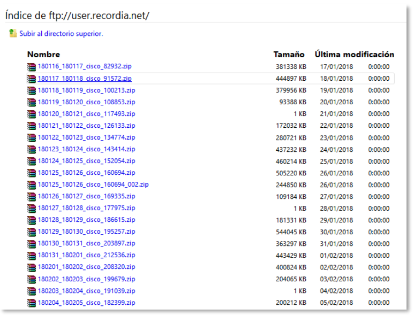Click zip icon for 180118_180119_cisco_100213.zip
414x316 pixels.
click(31, 91)
